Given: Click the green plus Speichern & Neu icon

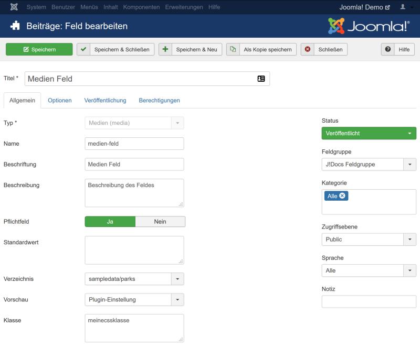Looking at the screenshot, I should click(x=165, y=49).
